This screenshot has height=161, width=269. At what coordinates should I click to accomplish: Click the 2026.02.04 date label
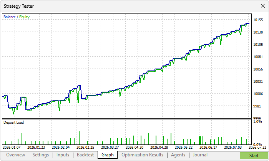click(61, 148)
